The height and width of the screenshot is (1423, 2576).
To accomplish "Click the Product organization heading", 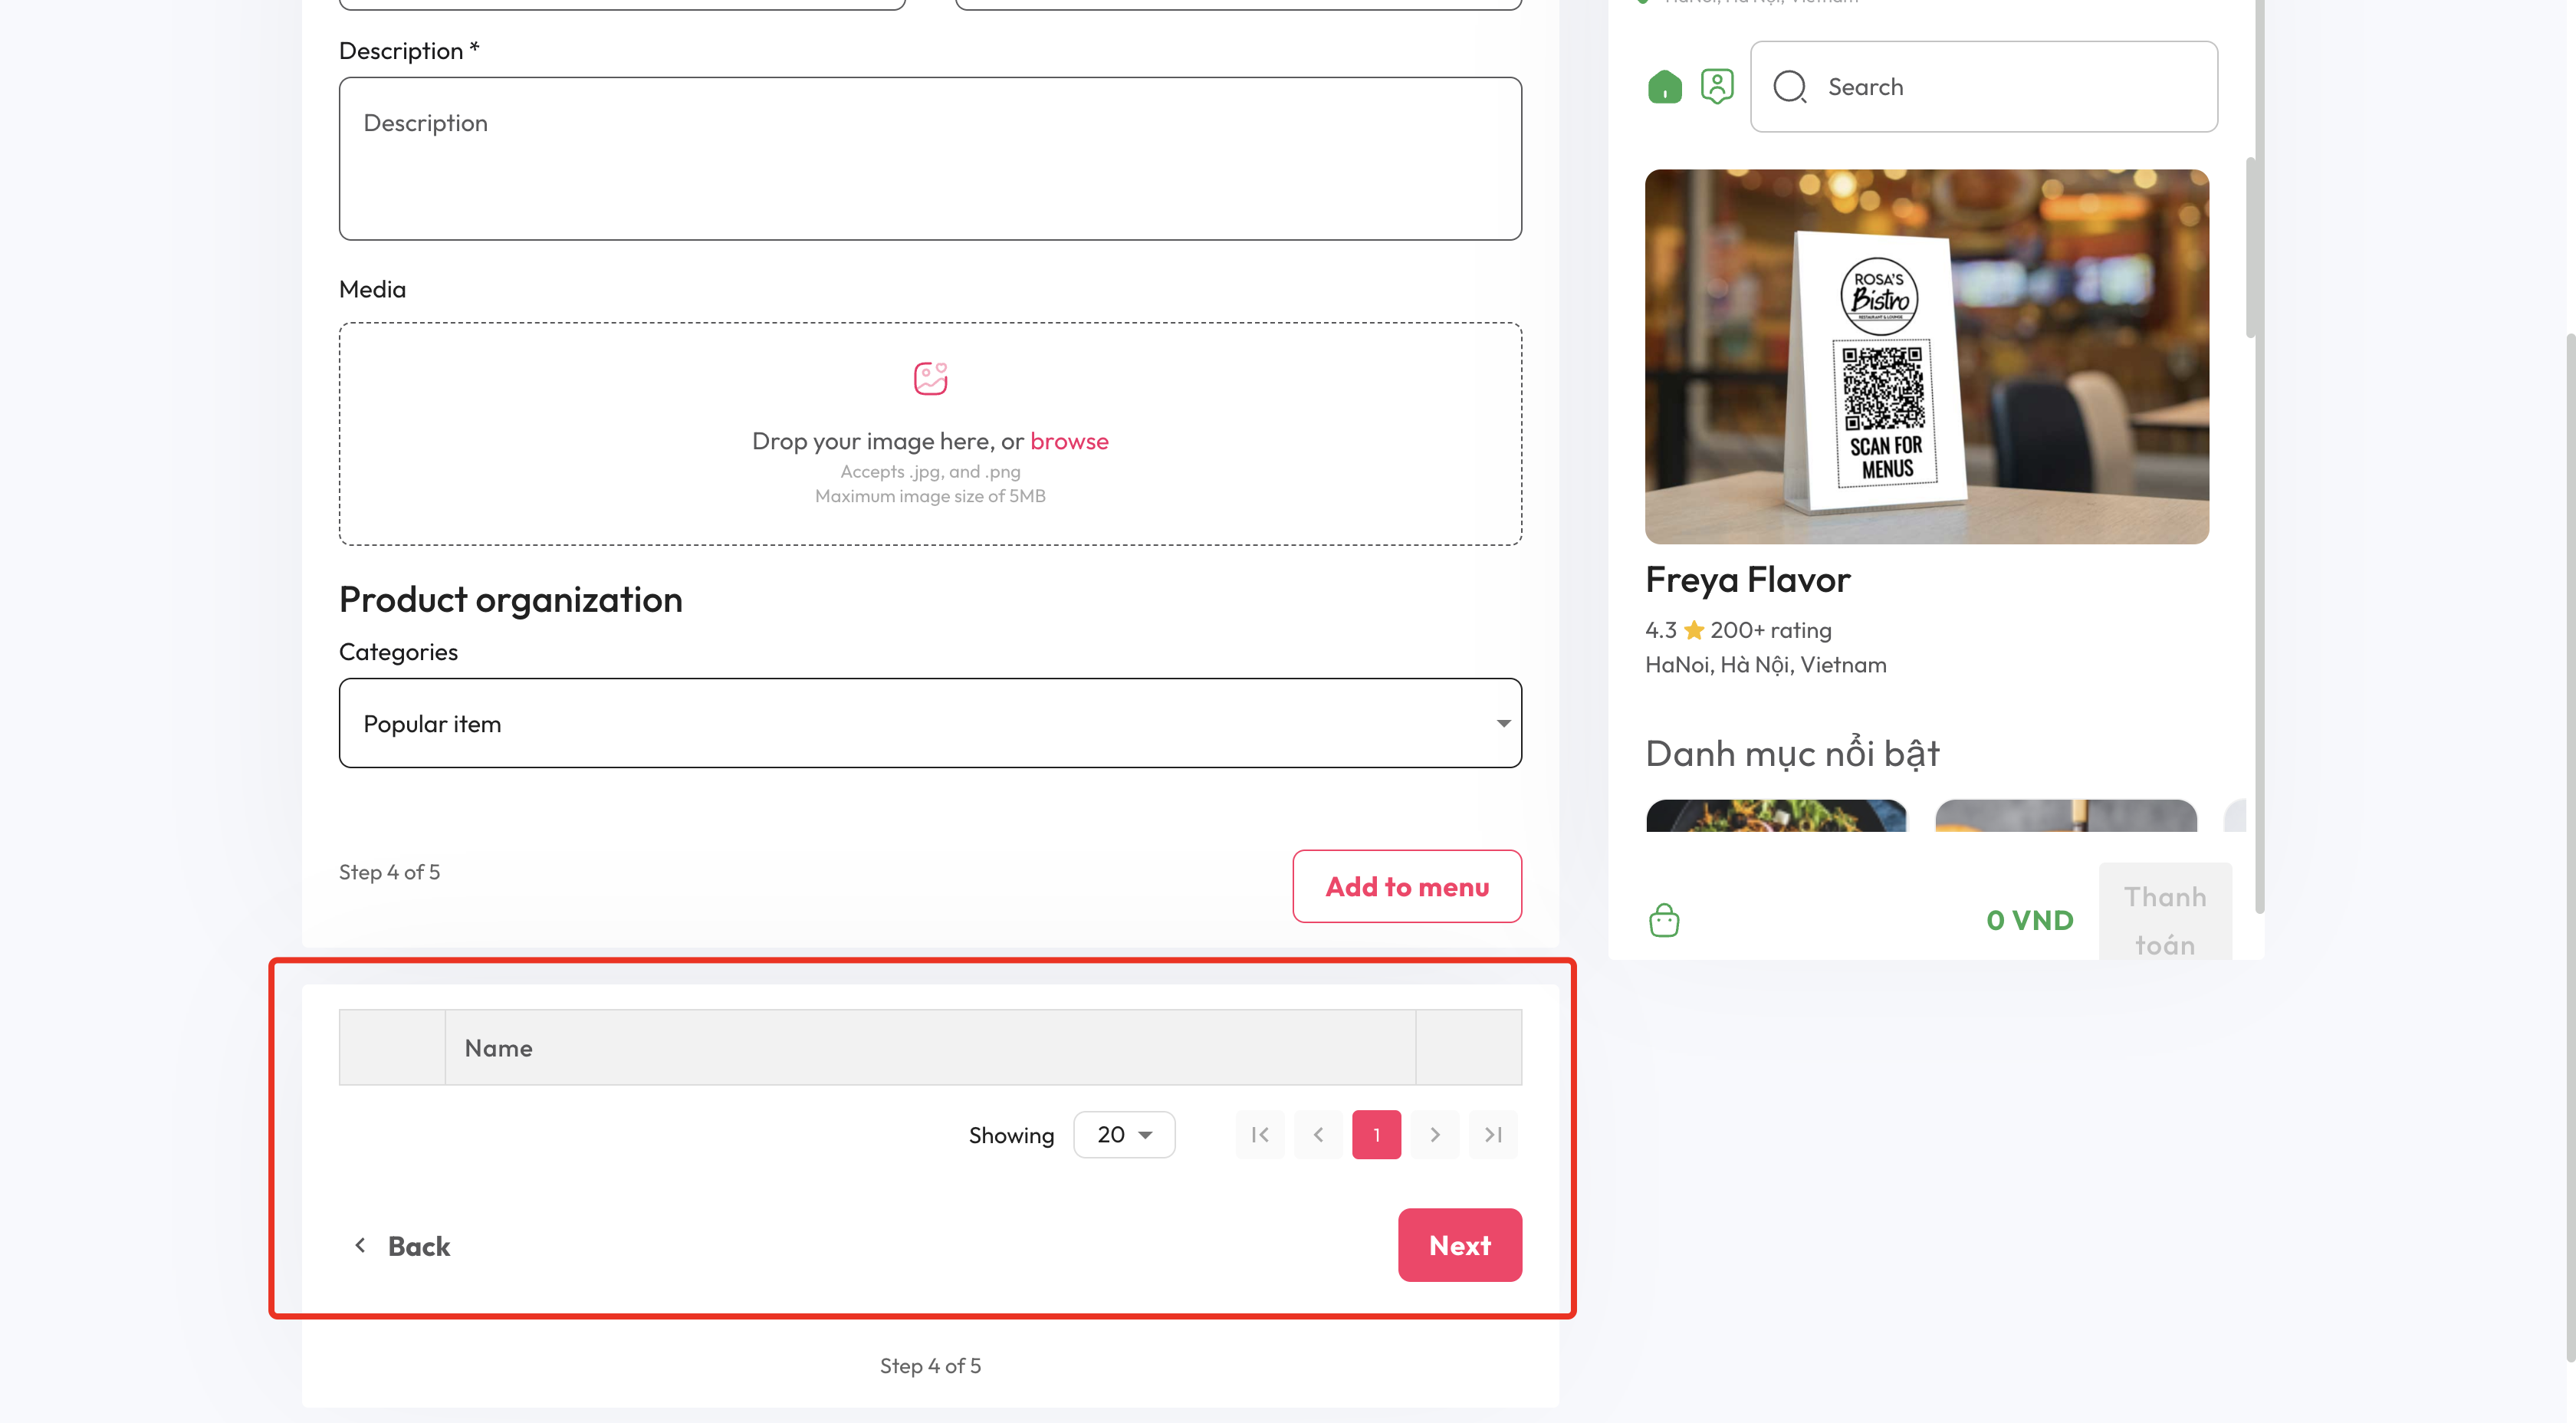I will [x=510, y=600].
